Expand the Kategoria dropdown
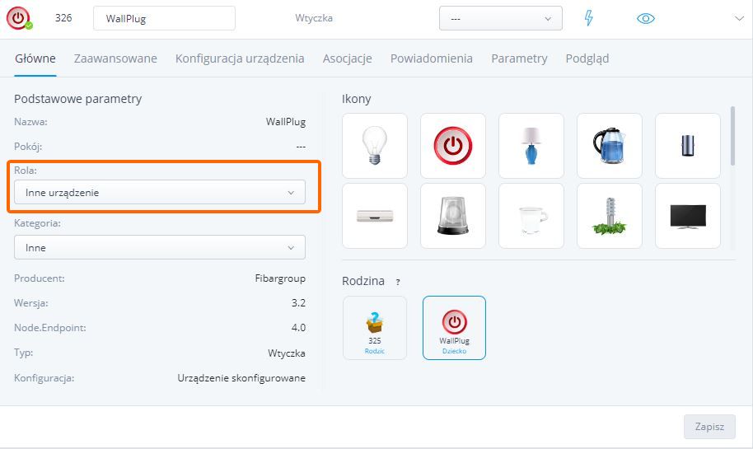The width and height of the screenshot is (753, 449). click(159, 247)
